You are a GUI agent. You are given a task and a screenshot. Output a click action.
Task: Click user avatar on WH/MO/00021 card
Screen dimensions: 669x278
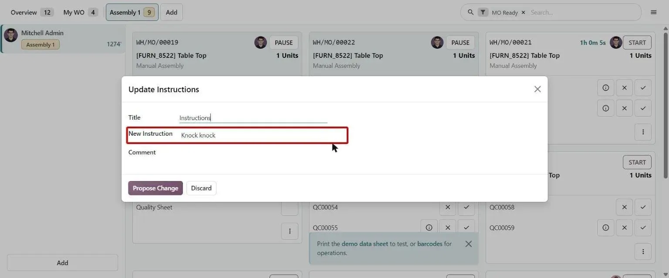click(x=616, y=43)
